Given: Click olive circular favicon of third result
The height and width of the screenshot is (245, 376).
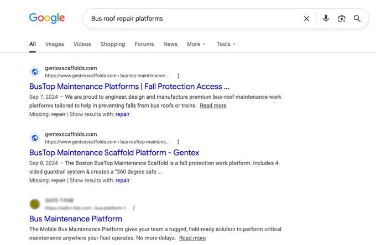Looking at the screenshot, I should pos(35,204).
